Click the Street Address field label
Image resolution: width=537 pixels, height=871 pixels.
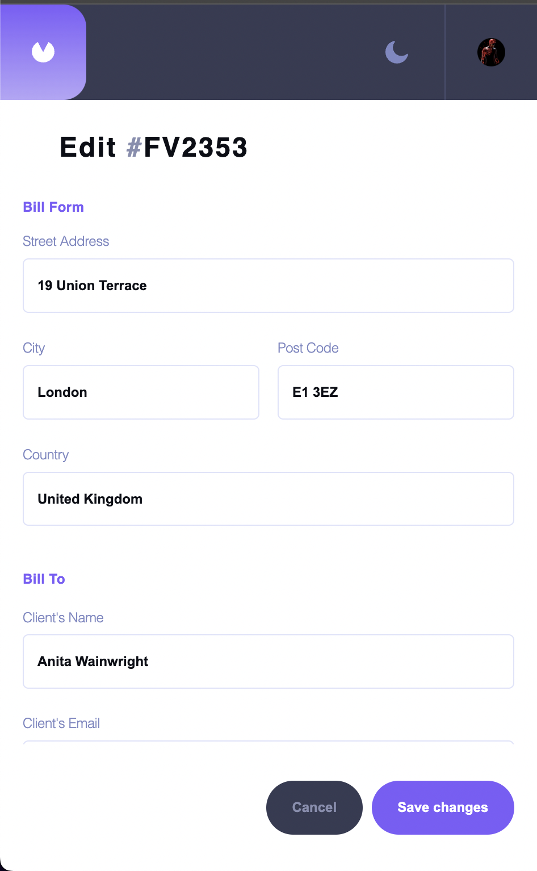coord(65,241)
